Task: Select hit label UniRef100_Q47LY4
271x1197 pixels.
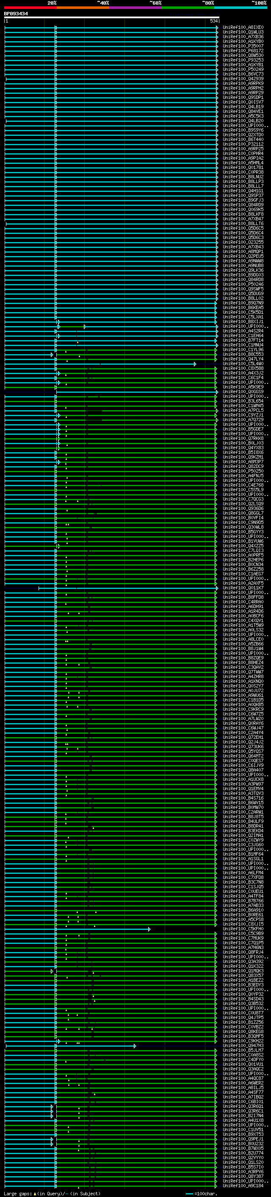Action: pos(243,359)
